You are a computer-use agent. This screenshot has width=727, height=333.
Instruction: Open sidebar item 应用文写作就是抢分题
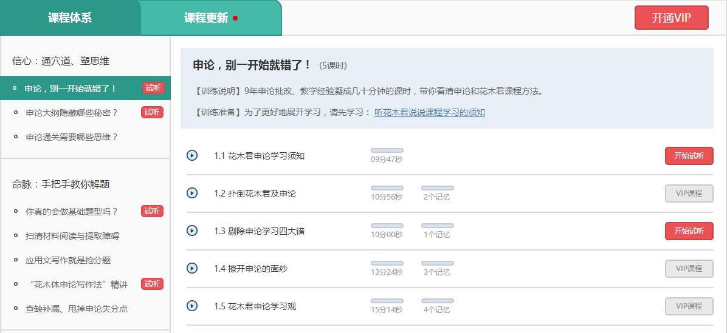pyautogui.click(x=68, y=260)
